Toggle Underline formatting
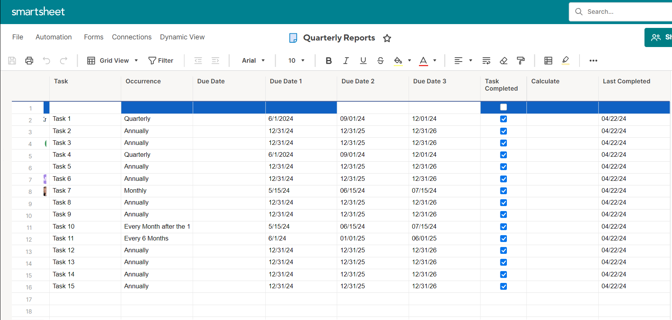The image size is (672, 320). click(363, 60)
